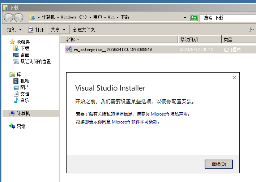Click the Back navigation arrow button
The width and height of the screenshot is (256, 182).
[x=8, y=18]
